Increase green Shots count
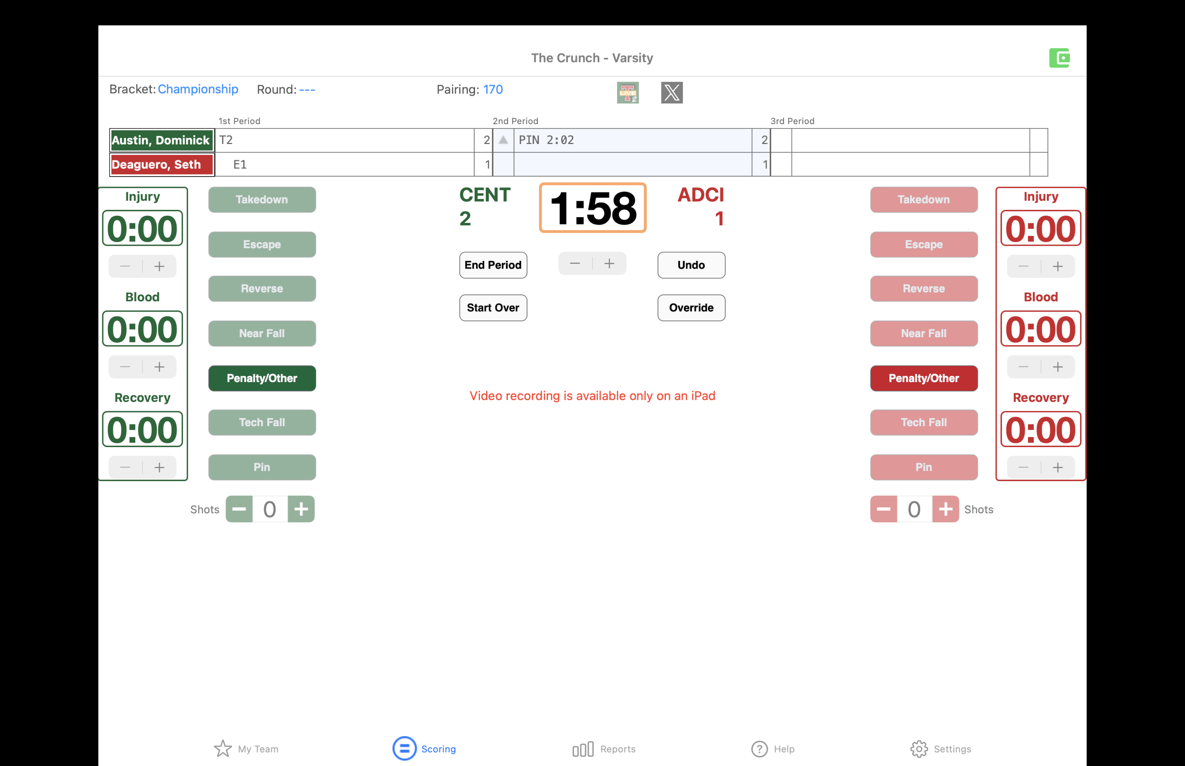Screen dimensions: 1185x766 click(x=301, y=509)
